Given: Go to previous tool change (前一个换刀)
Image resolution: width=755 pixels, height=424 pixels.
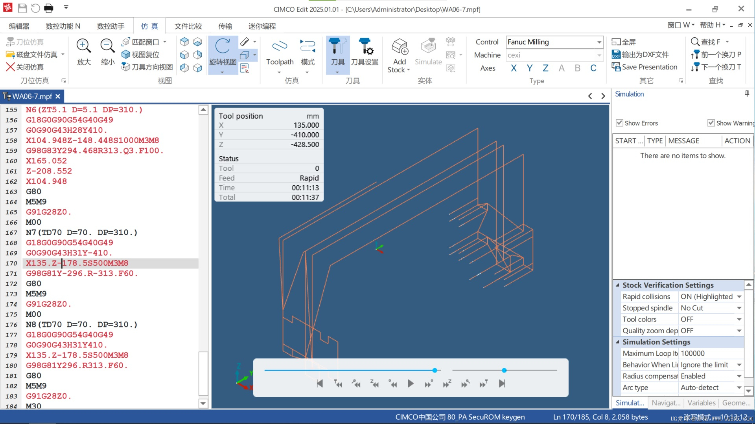Looking at the screenshot, I should (x=716, y=55).
